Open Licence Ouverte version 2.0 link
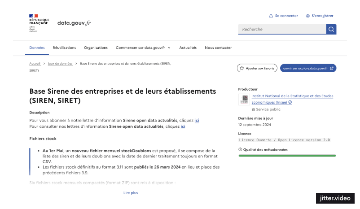 pyautogui.click(x=284, y=140)
